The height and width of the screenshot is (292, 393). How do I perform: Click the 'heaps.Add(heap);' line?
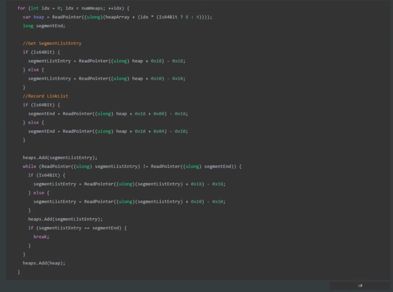click(x=44, y=263)
